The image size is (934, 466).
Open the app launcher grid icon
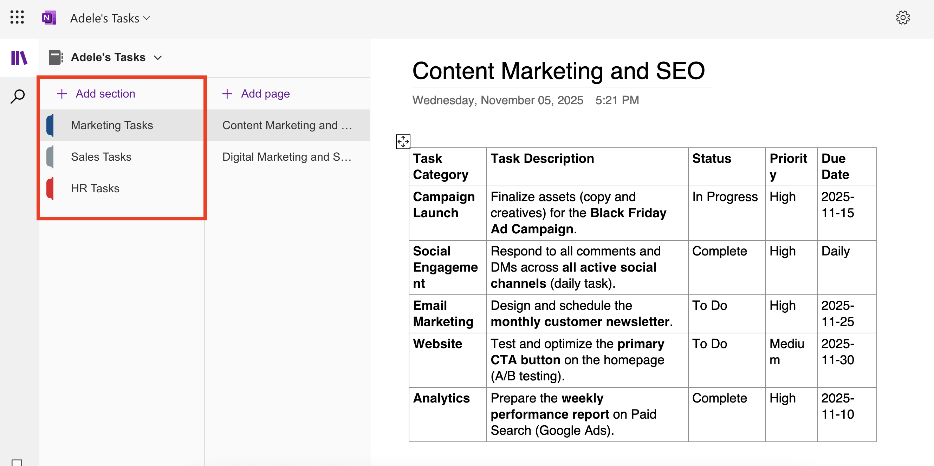click(x=17, y=18)
